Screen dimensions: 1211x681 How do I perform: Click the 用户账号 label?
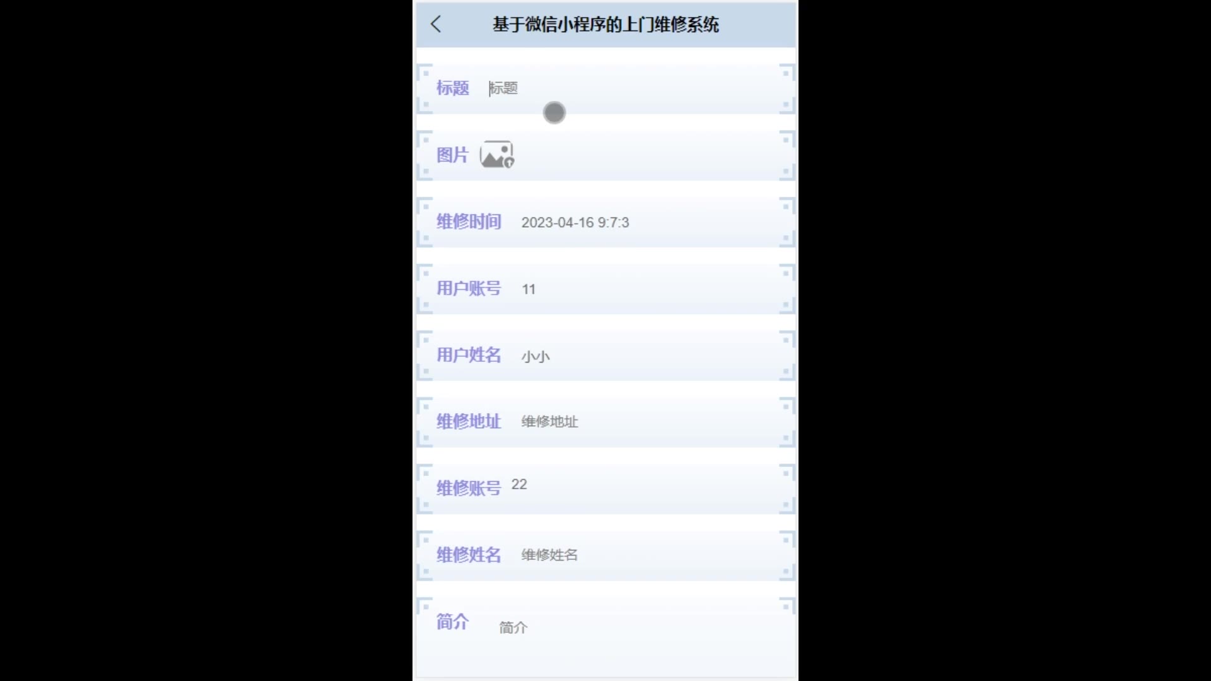[469, 289]
